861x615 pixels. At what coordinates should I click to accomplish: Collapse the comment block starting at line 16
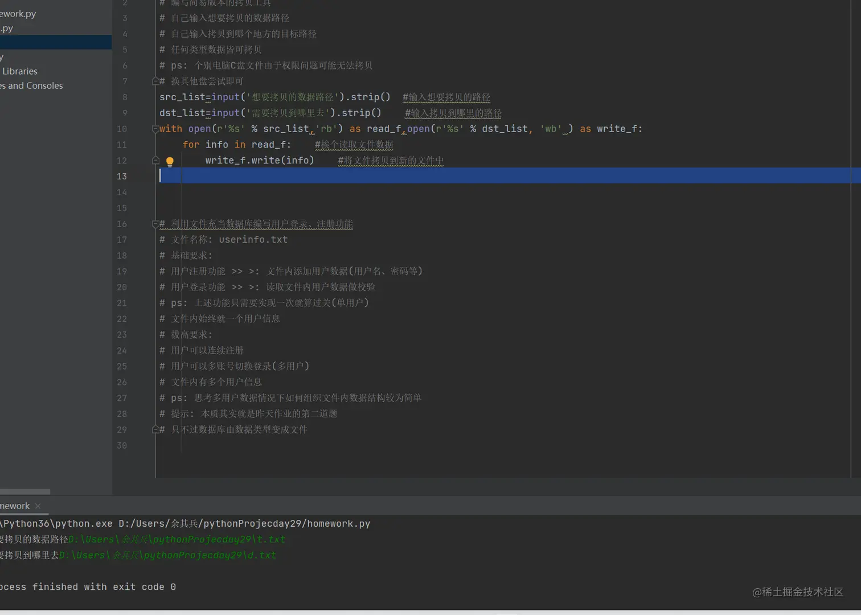tap(155, 224)
